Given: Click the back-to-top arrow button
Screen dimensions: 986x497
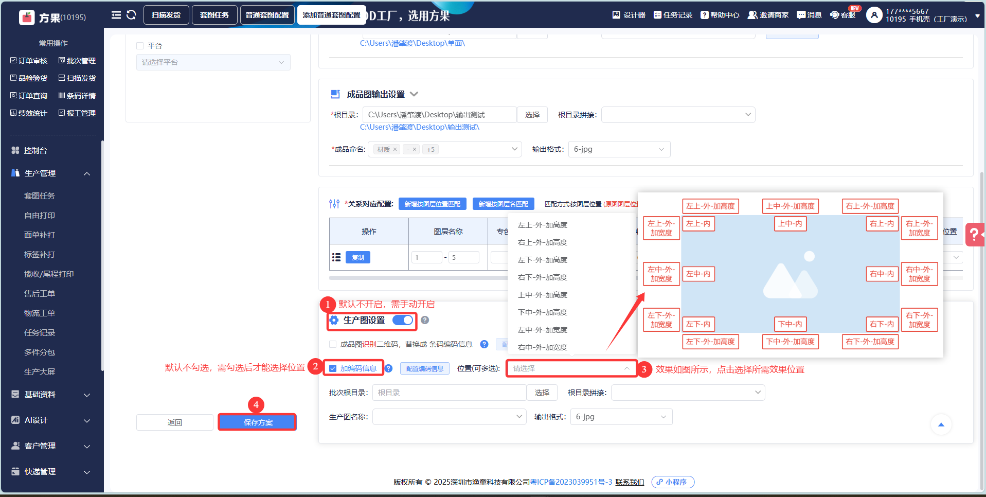Looking at the screenshot, I should point(941,424).
